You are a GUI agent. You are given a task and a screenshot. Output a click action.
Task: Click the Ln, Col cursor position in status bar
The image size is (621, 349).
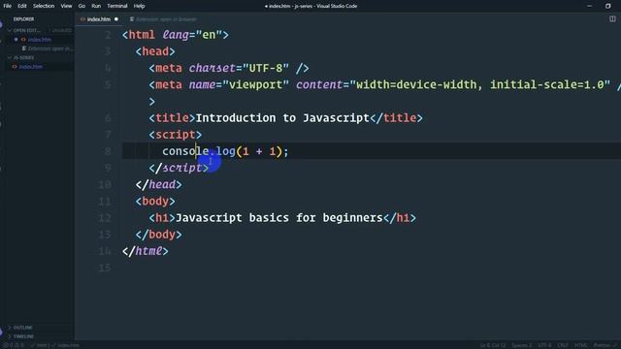[493, 345]
